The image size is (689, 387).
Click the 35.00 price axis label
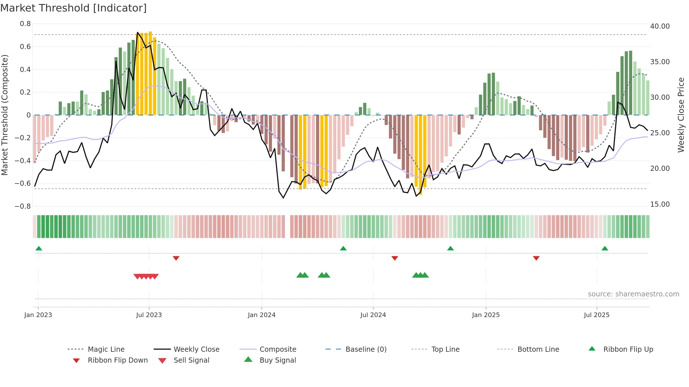point(660,62)
